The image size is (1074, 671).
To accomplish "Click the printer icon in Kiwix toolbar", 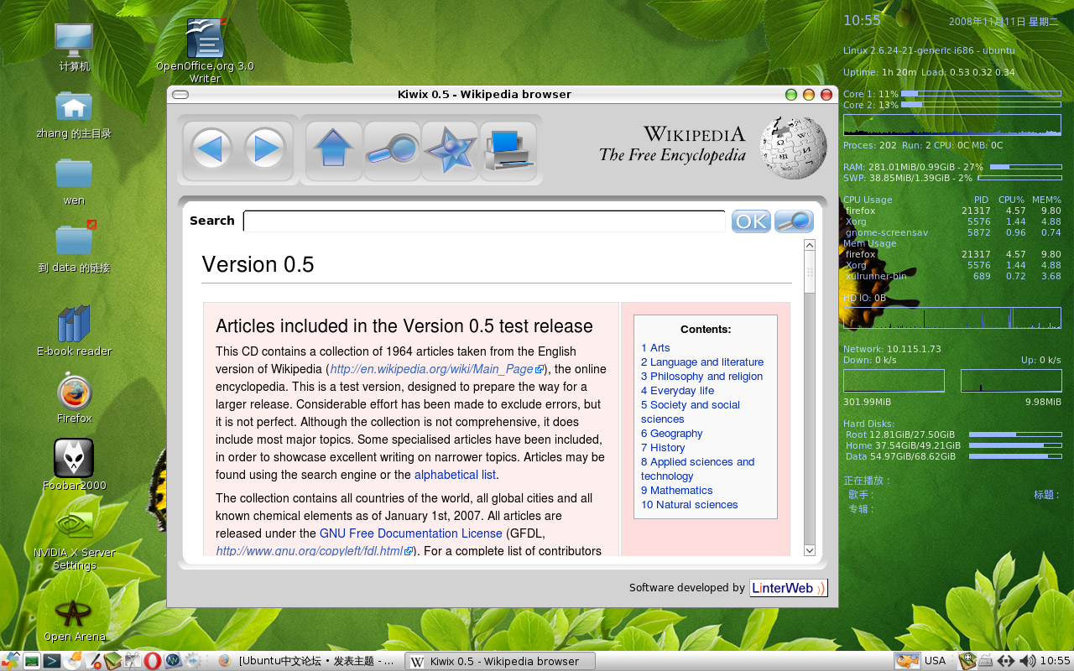I will click(x=508, y=150).
